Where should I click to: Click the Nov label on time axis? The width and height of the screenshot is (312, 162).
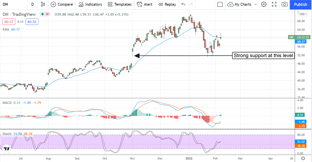click(x=133, y=158)
